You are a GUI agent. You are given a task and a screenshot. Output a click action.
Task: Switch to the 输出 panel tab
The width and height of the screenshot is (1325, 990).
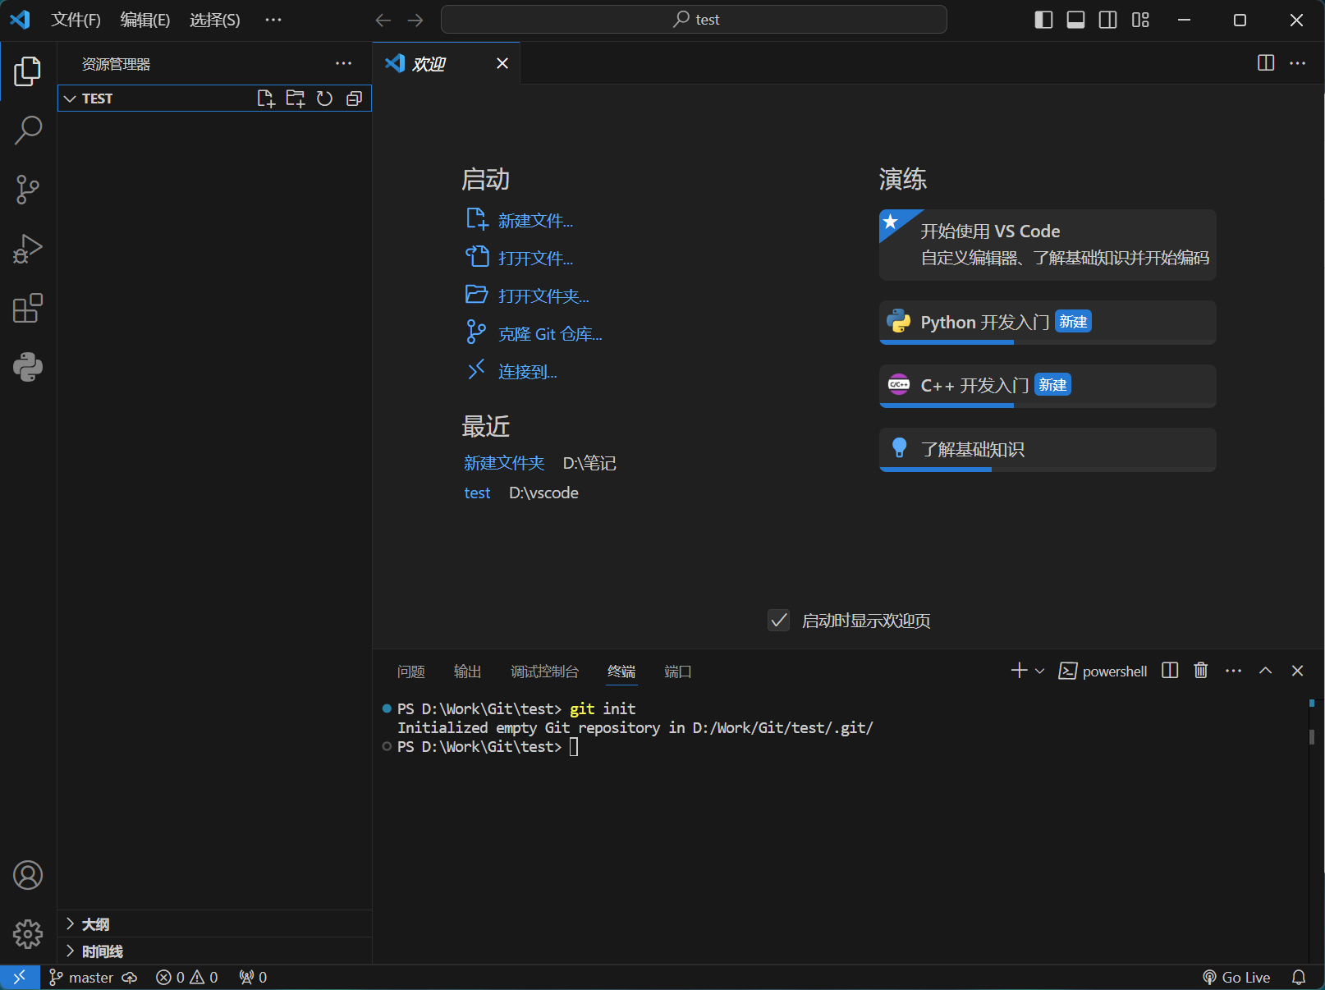[x=467, y=671]
